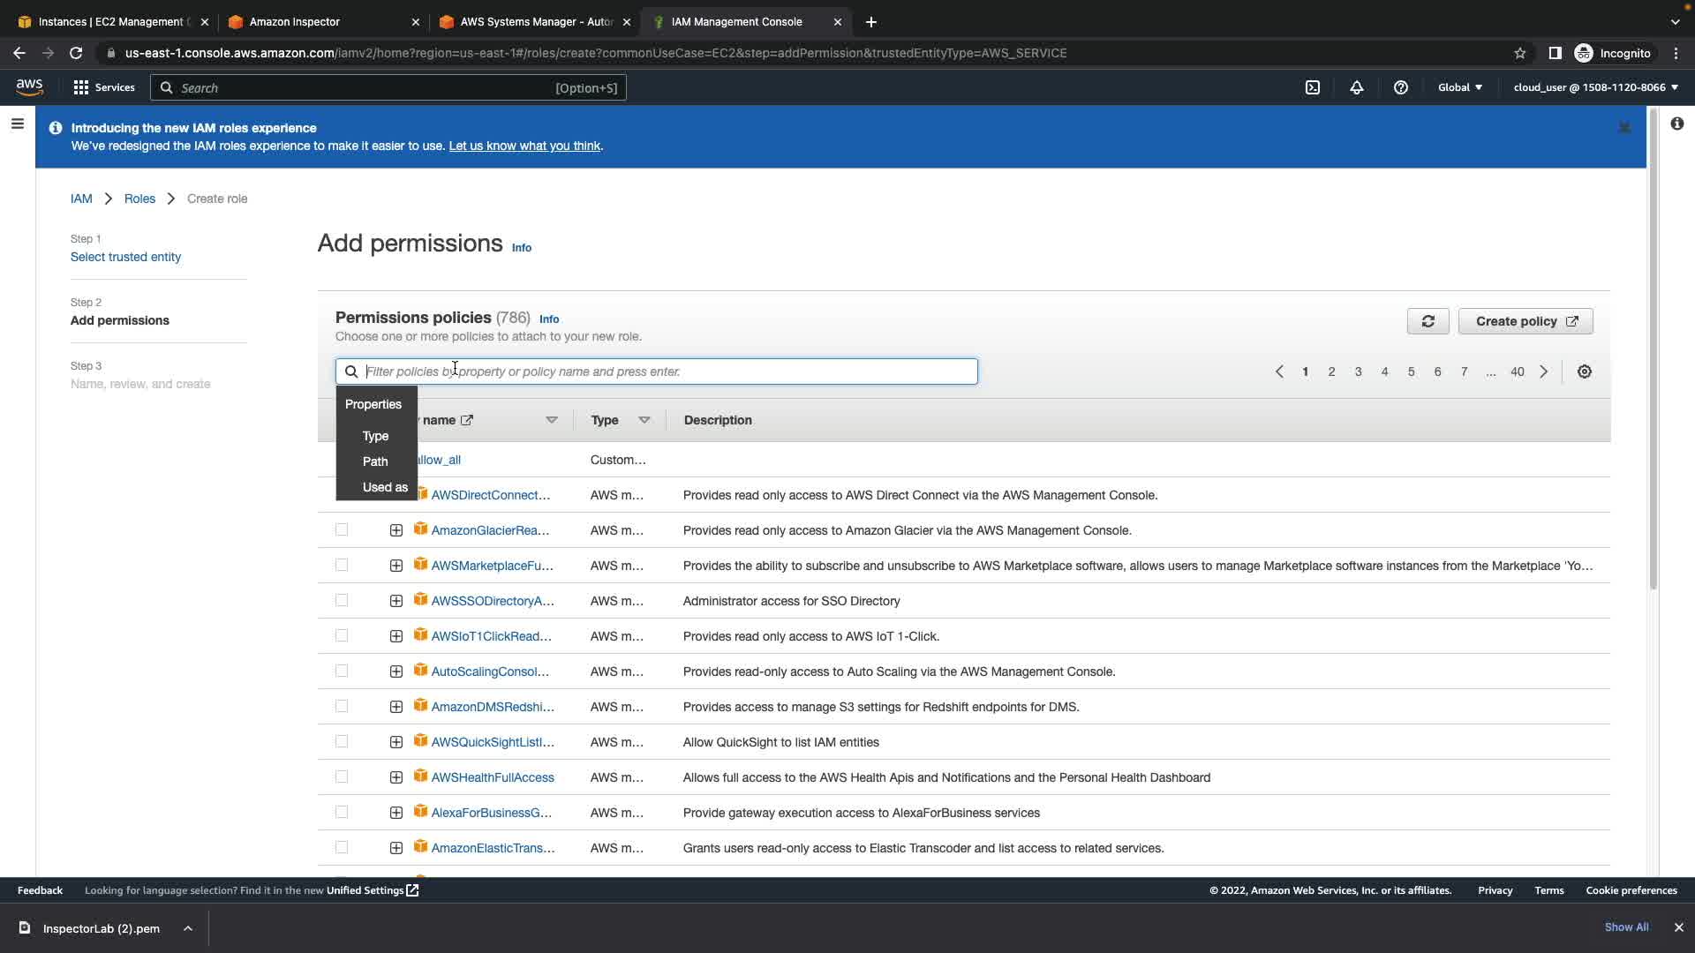The height and width of the screenshot is (953, 1695).
Task: Open the help question mark icon
Action: click(x=1400, y=87)
